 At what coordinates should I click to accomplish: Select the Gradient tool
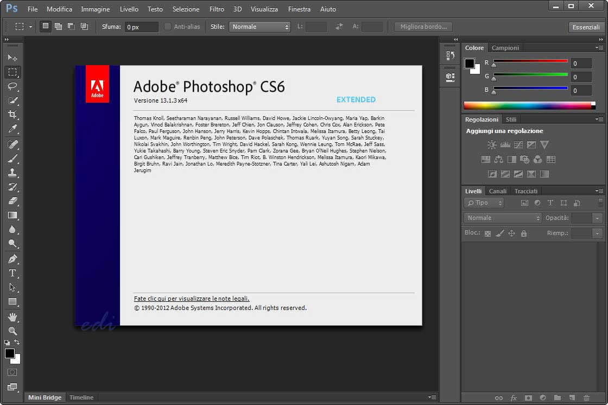click(12, 216)
